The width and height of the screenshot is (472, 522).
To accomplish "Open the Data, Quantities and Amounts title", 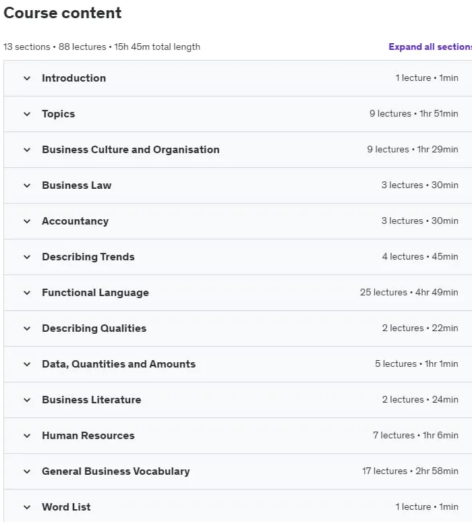I will pos(119,364).
